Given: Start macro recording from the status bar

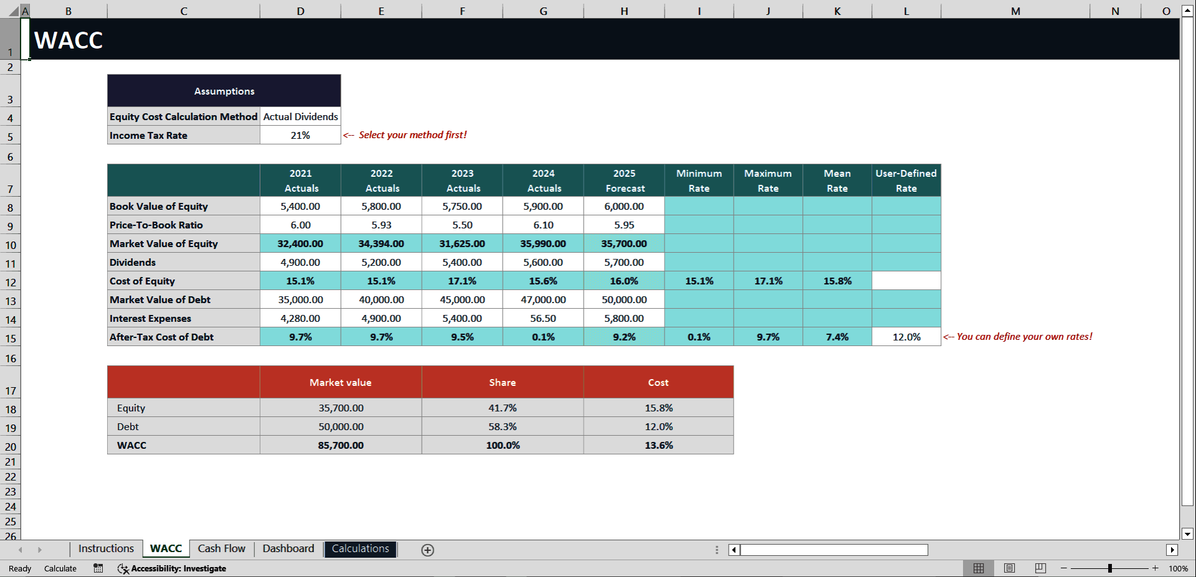Looking at the screenshot, I should pos(98,568).
